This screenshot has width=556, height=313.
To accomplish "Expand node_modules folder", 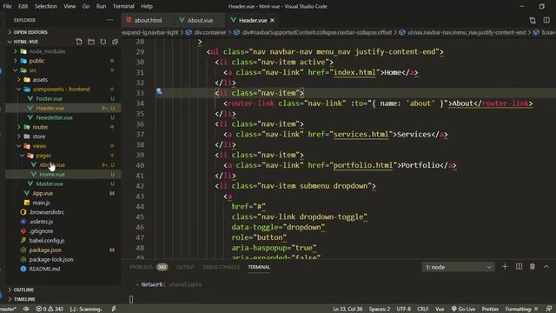I will pyautogui.click(x=47, y=51).
